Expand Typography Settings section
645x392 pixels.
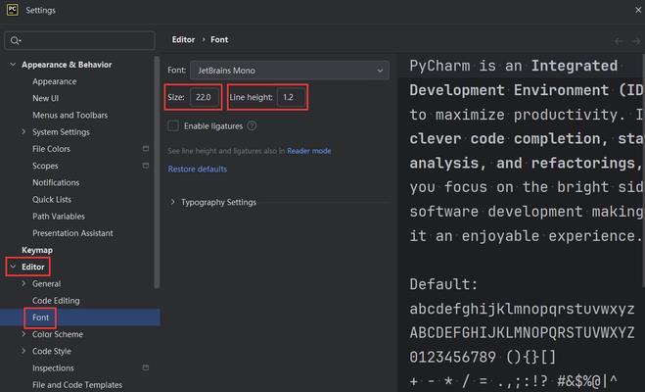[173, 202]
